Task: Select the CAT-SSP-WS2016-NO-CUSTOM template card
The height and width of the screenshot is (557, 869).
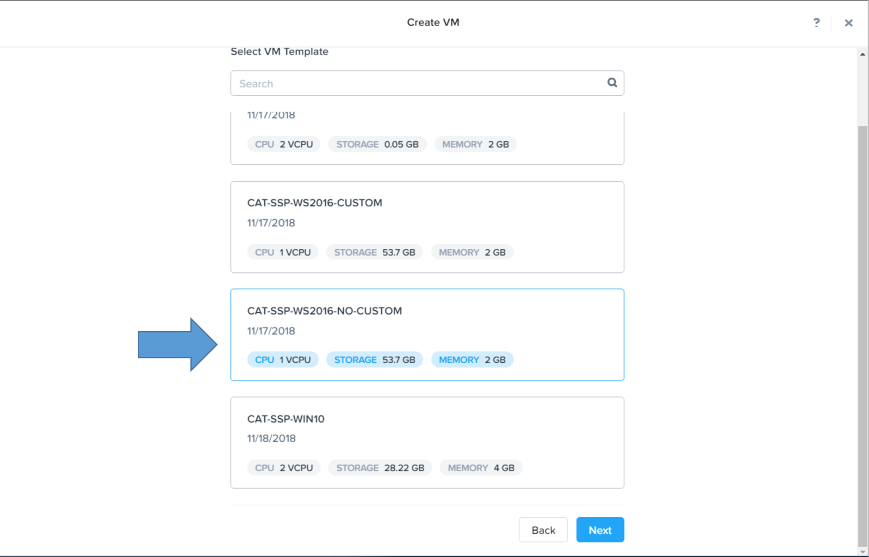Action: (427, 335)
